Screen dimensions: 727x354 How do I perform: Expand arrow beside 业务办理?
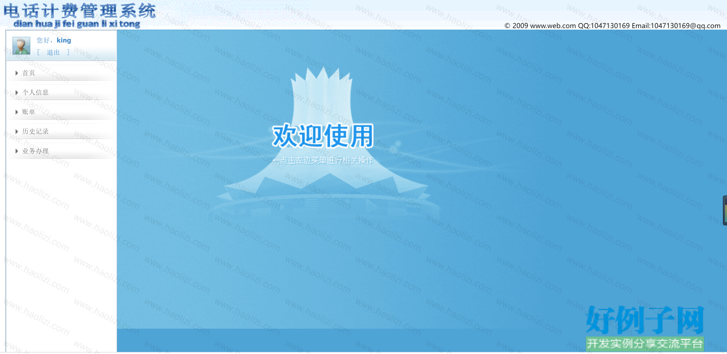click(17, 151)
